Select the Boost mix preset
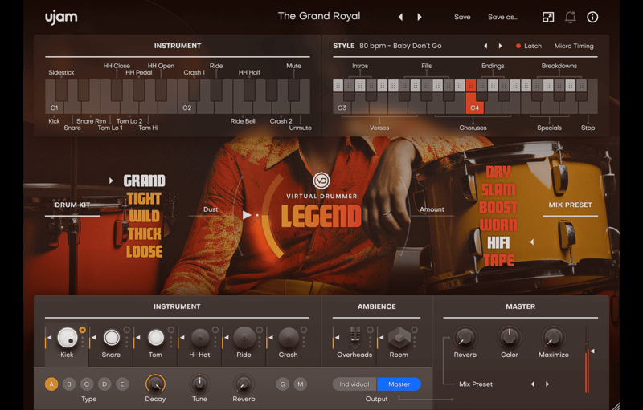The height and width of the screenshot is (410, 643). (498, 208)
